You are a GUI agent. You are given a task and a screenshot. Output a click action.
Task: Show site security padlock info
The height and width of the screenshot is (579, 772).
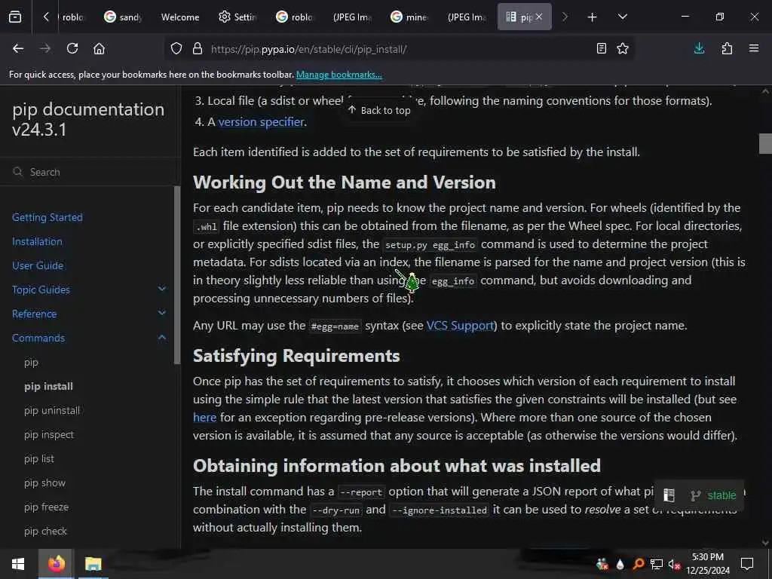198,48
